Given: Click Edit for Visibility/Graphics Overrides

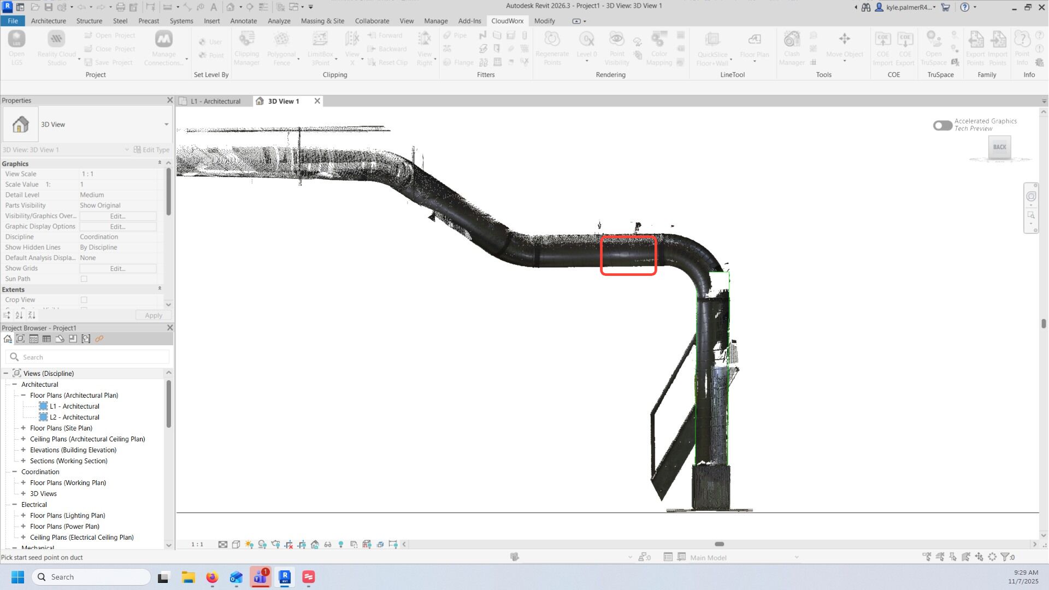Looking at the screenshot, I should (118, 216).
